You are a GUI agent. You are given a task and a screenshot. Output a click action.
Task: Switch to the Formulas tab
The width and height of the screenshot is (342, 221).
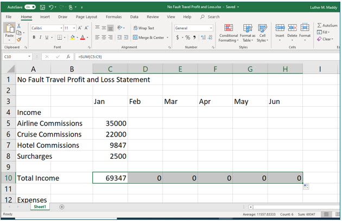[113, 17]
